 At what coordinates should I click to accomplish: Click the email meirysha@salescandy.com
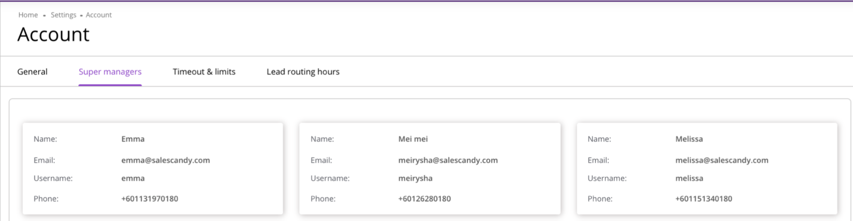coord(448,160)
